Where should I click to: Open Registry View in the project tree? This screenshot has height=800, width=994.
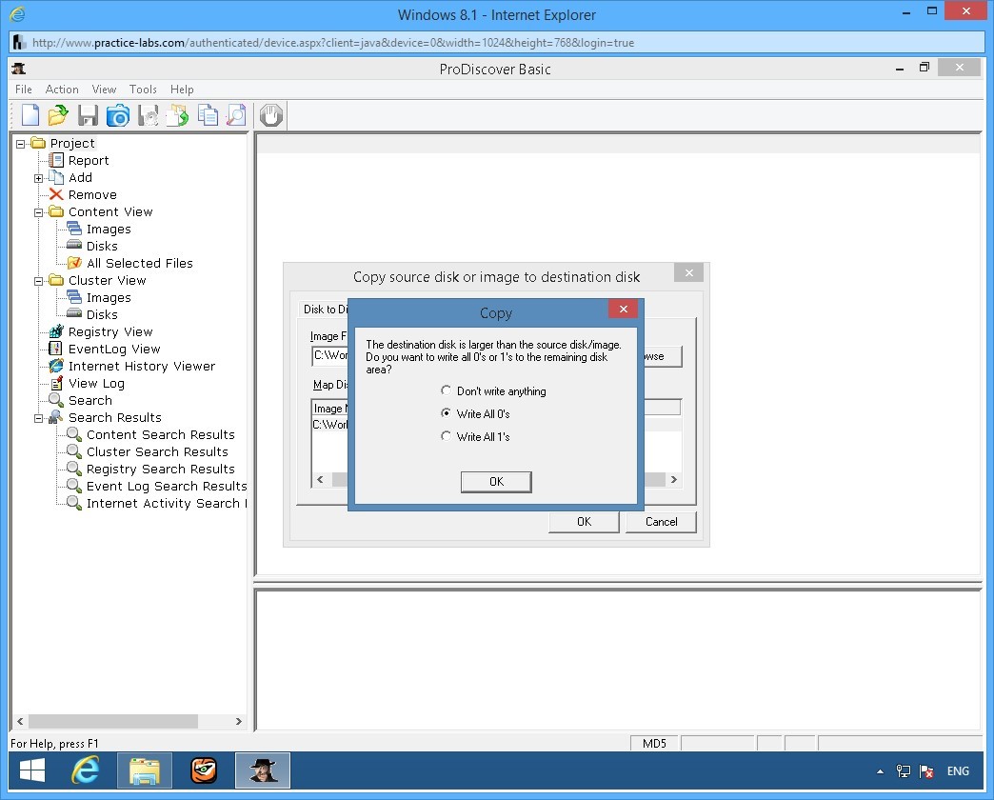(x=109, y=332)
